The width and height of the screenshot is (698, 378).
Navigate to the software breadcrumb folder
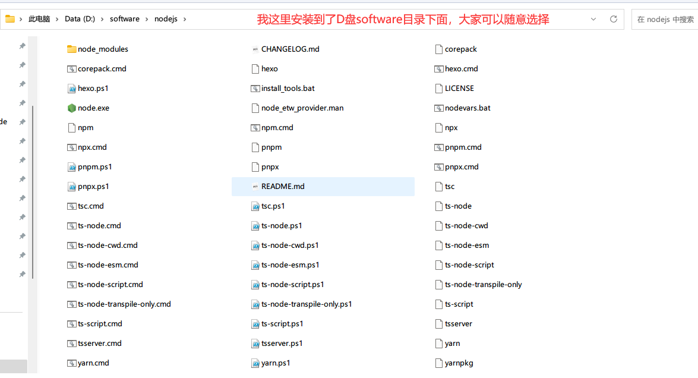[x=125, y=19]
